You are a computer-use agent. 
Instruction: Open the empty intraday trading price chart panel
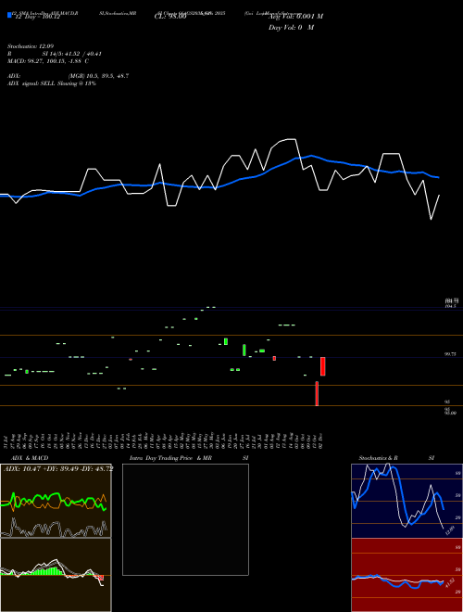click(x=185, y=519)
